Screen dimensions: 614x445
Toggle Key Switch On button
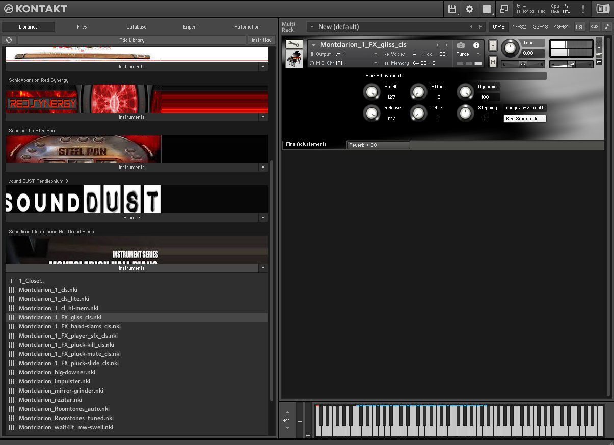pos(525,119)
